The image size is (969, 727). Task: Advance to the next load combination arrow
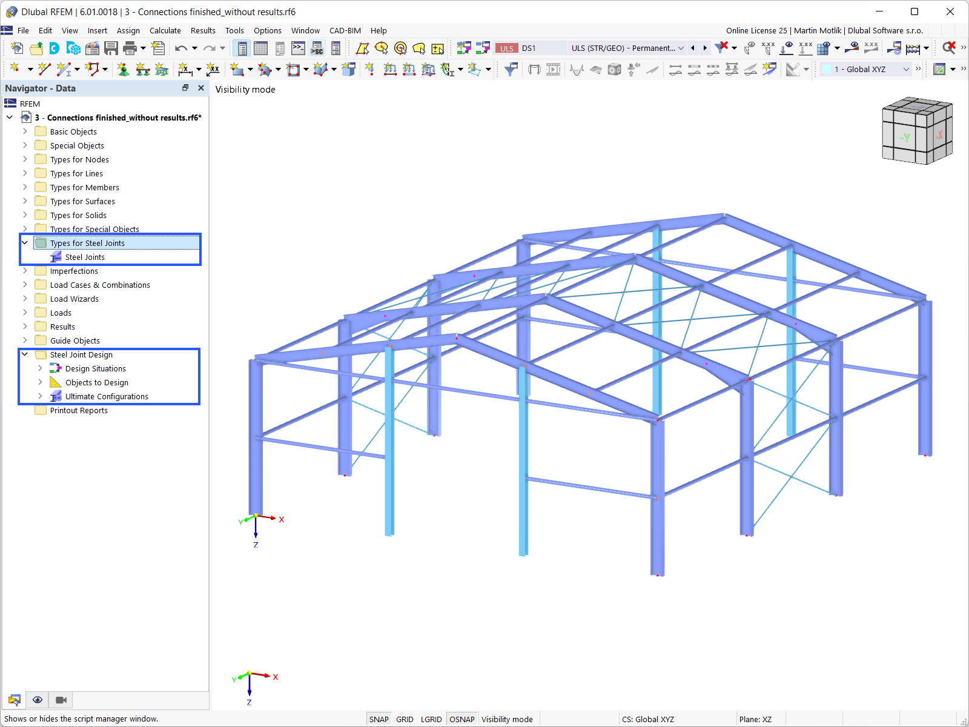point(705,48)
